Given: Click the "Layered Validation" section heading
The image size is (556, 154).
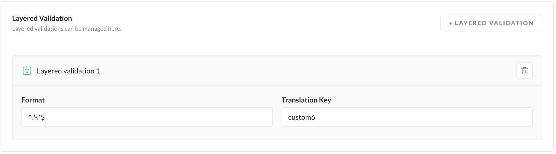Looking at the screenshot, I should pos(42,18).
